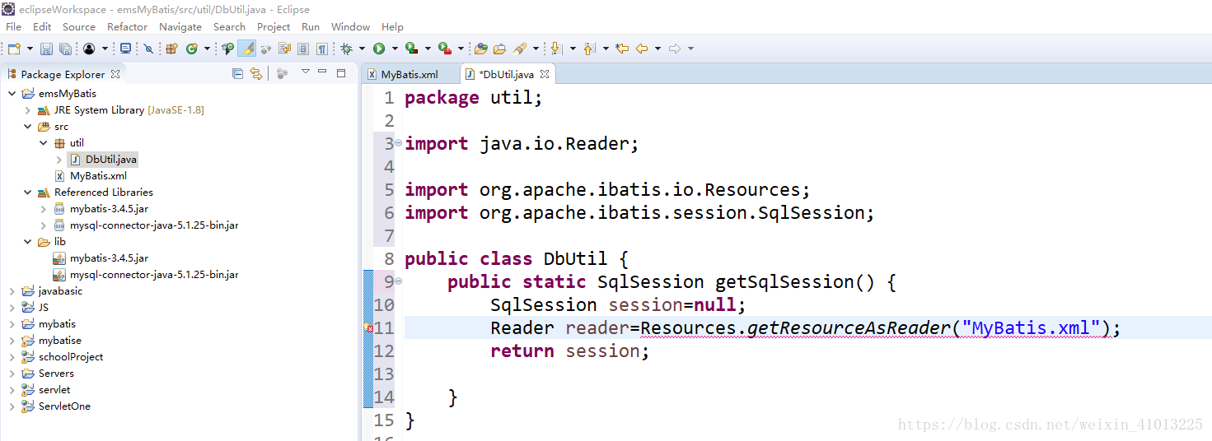Click the Debug bug toolbar icon
This screenshot has height=441, width=1212.
point(346,49)
